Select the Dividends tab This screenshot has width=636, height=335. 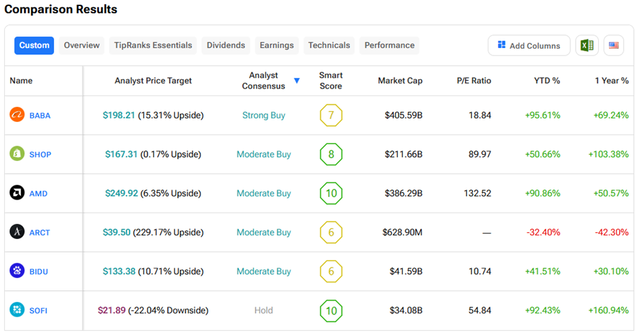pos(226,45)
